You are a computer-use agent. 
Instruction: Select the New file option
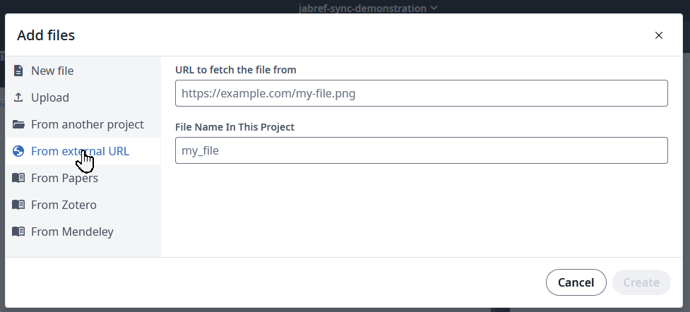pos(52,71)
